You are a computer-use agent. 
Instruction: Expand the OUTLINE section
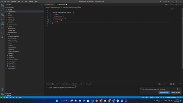(x=9, y=93)
